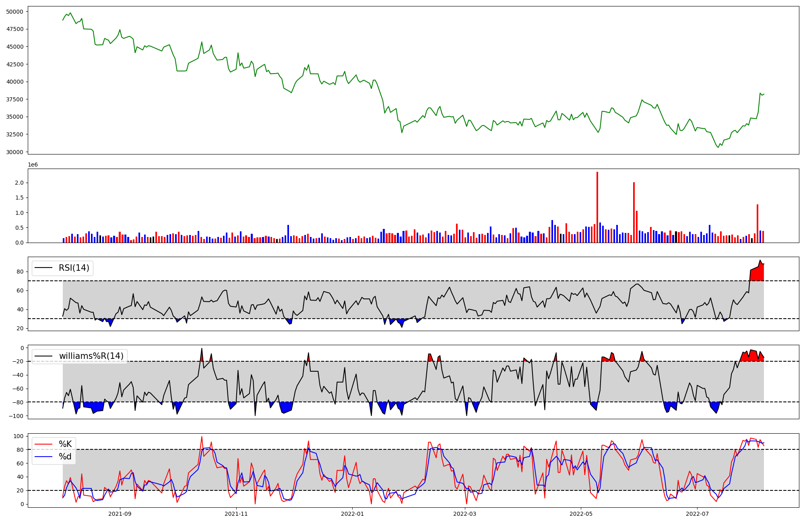The height and width of the screenshot is (523, 805).
Task: Click the williams%R(14) legend label
Action: tap(91, 356)
